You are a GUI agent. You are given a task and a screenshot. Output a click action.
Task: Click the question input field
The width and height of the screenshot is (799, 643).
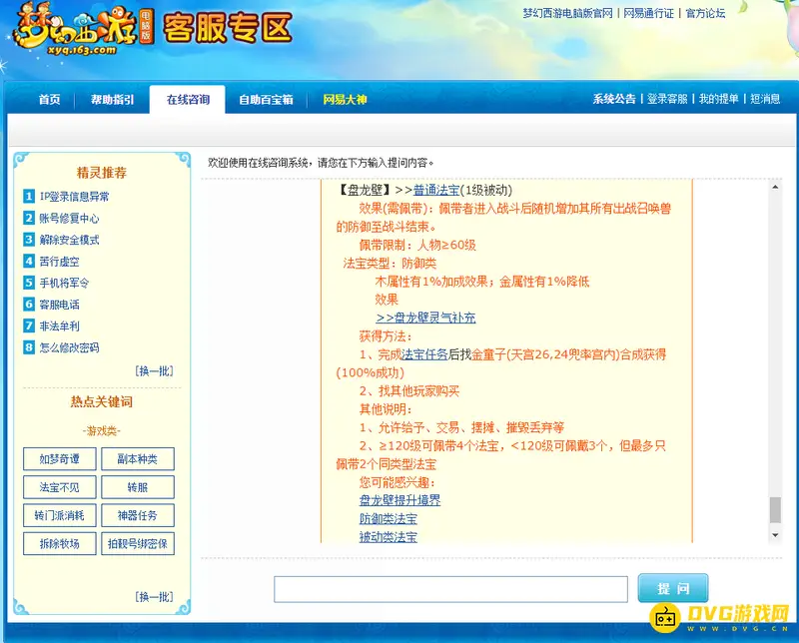[x=450, y=589]
